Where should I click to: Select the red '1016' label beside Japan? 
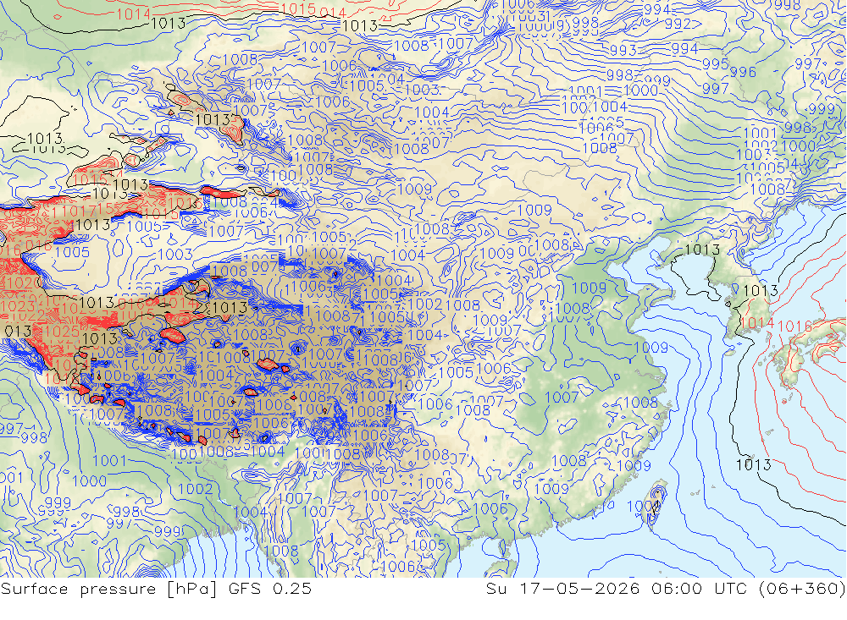tap(795, 326)
